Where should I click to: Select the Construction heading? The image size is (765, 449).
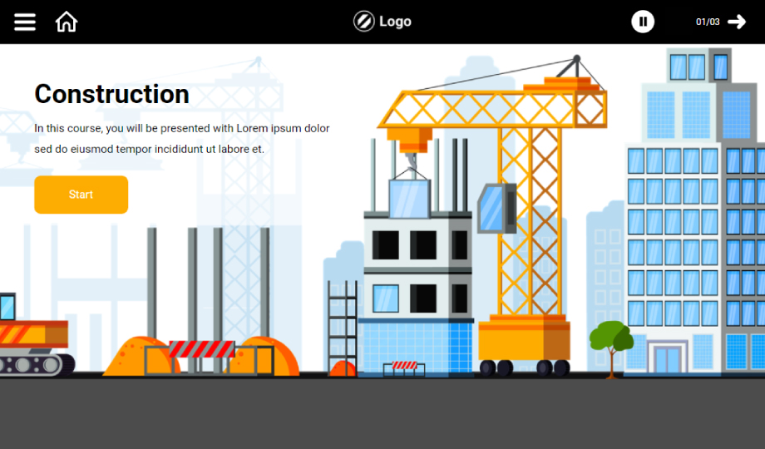(111, 94)
